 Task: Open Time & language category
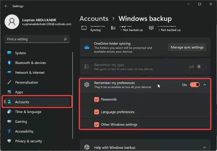pyautogui.click(x=38, y=112)
